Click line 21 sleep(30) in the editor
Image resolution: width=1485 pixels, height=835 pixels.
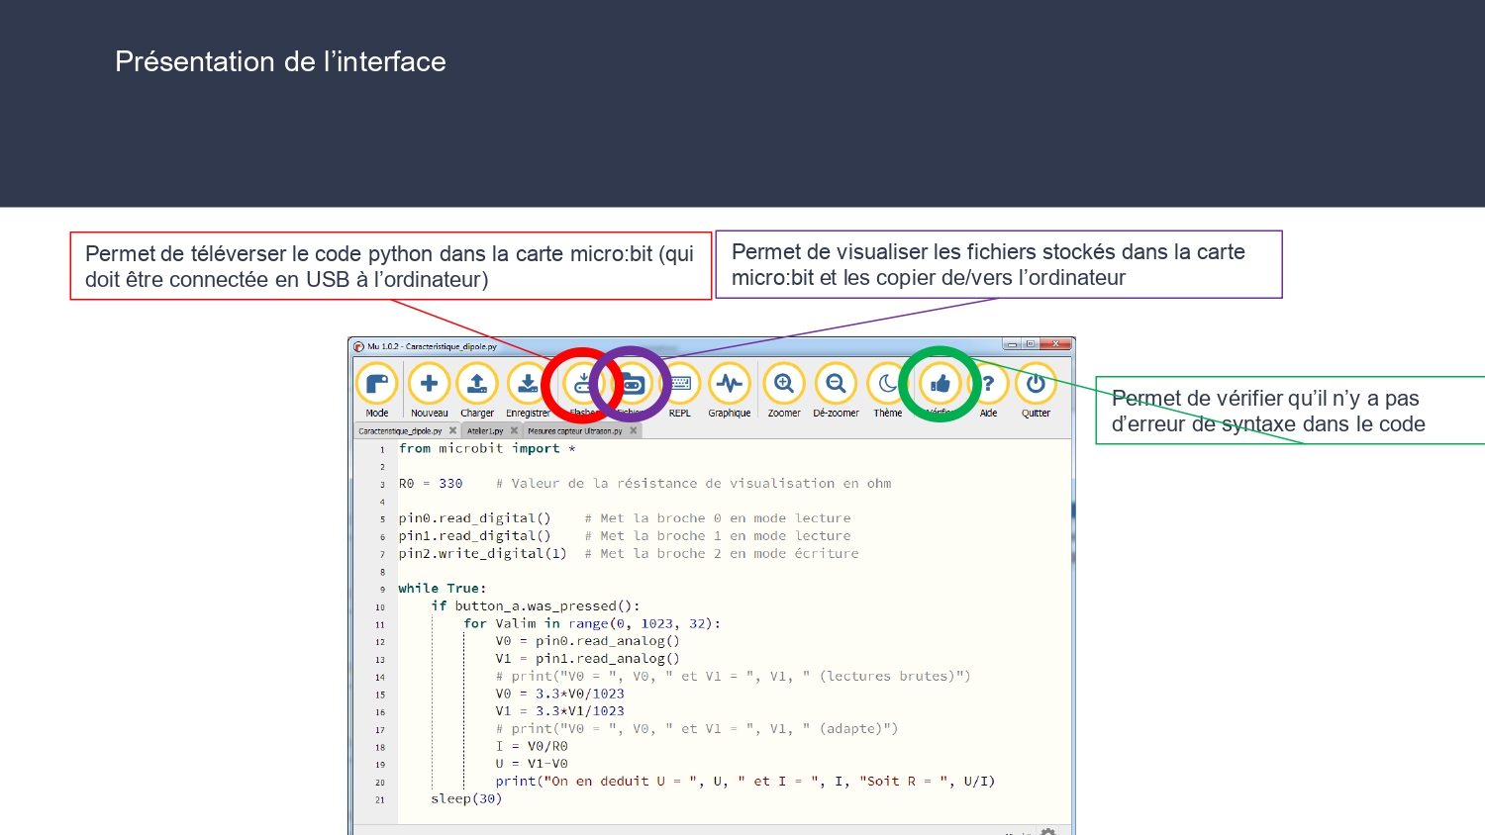tap(466, 799)
